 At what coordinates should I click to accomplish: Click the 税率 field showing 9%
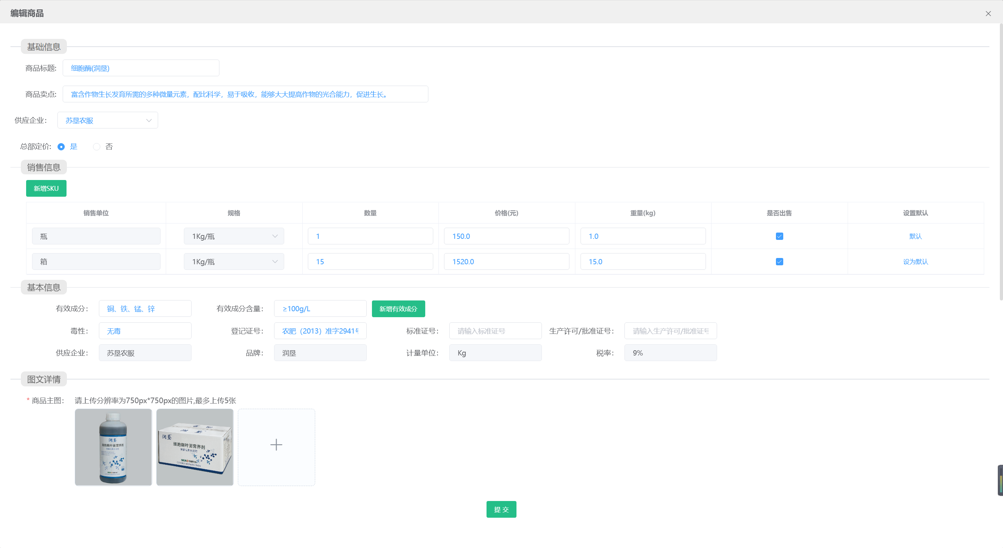point(670,353)
